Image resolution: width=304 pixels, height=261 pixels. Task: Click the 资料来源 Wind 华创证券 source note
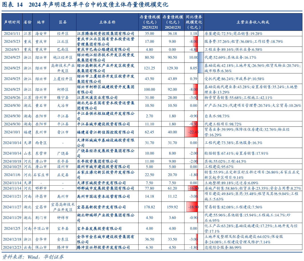coord(33,257)
